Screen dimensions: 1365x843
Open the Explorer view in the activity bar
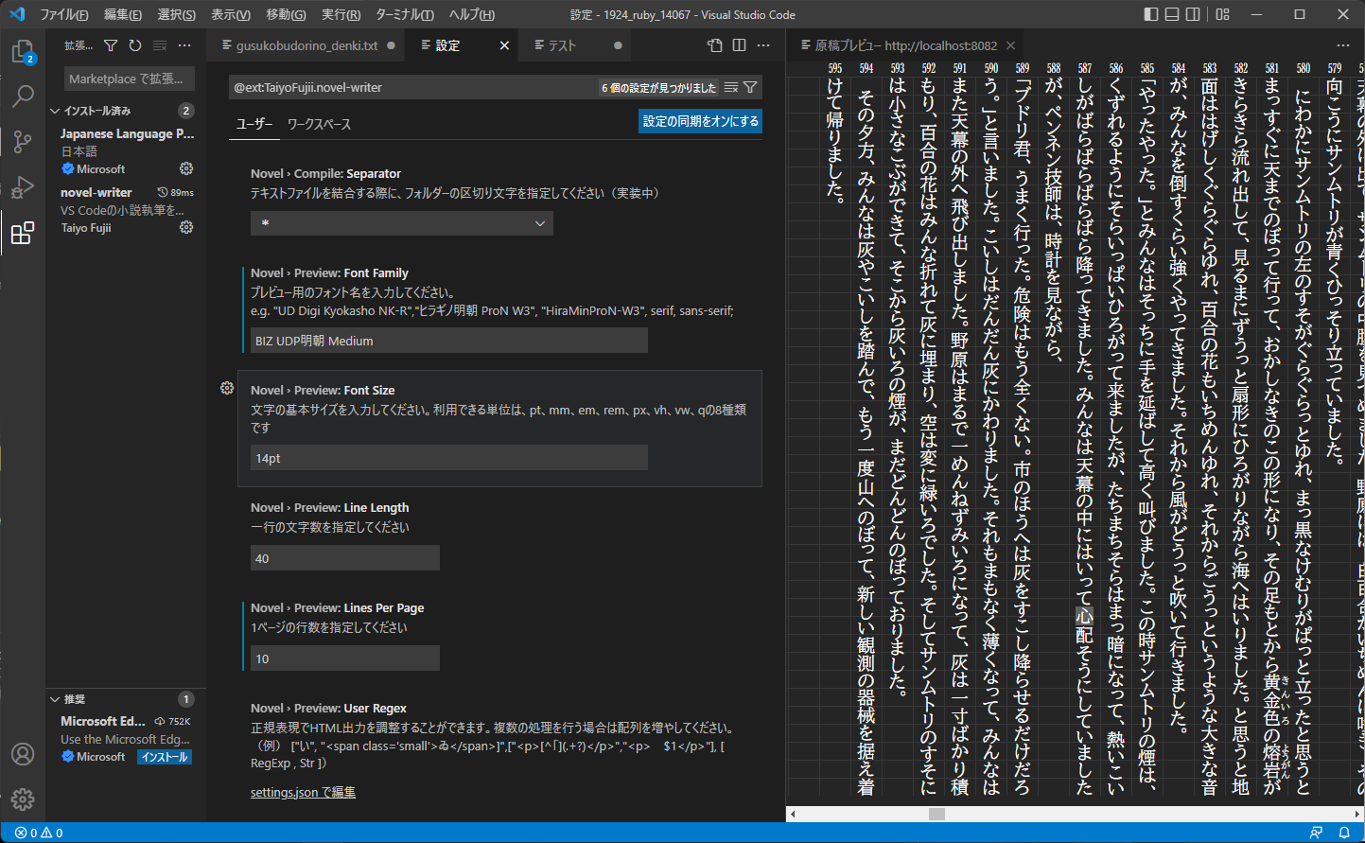click(23, 51)
